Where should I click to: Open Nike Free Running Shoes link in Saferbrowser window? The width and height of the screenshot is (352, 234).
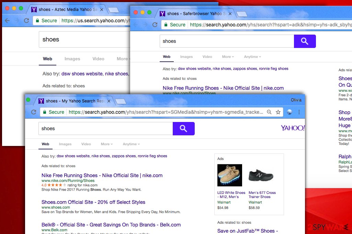point(223,88)
